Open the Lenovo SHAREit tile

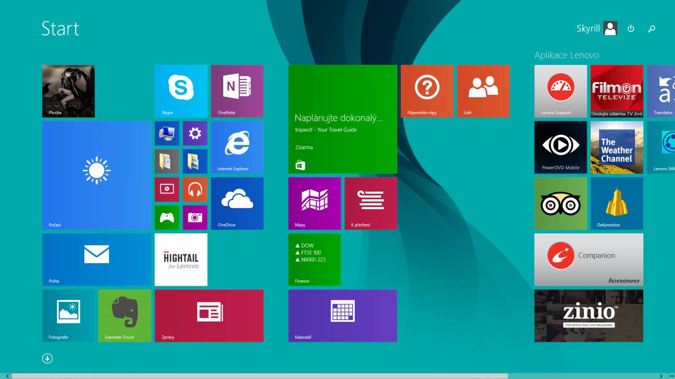tap(661, 147)
